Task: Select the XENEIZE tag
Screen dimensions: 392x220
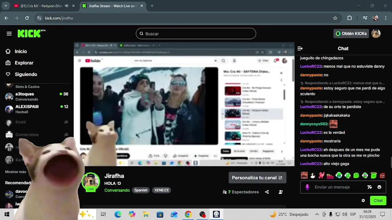Action: 162,190
